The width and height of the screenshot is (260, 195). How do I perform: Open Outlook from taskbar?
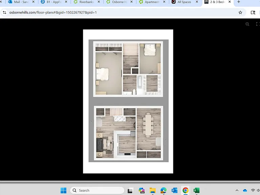click(x=174, y=190)
